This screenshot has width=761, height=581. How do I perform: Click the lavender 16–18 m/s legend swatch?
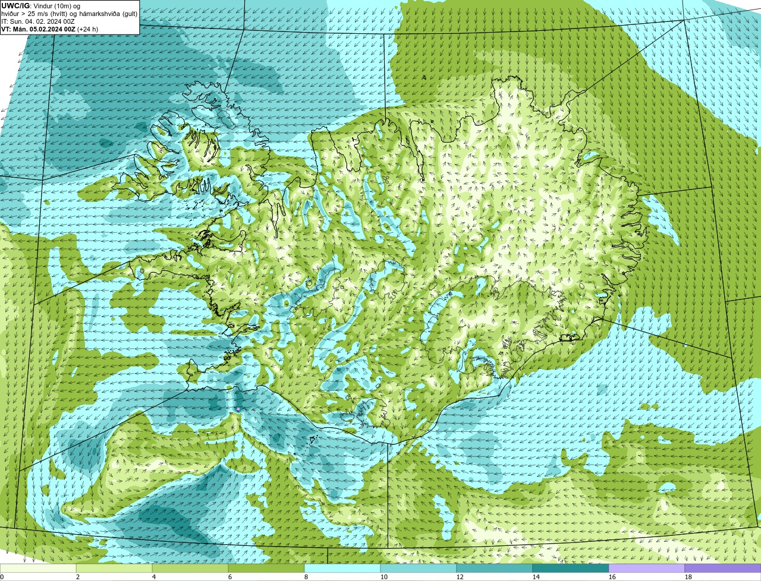pyautogui.click(x=647, y=569)
